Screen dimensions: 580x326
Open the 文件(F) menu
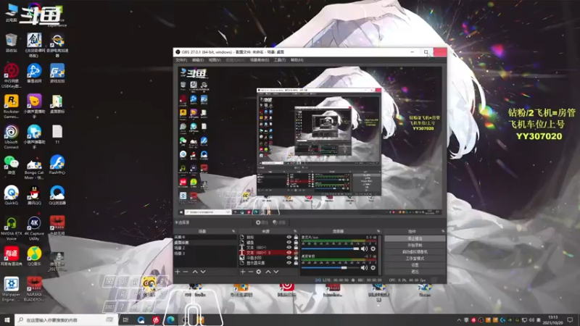(181, 60)
